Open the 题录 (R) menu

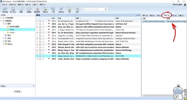point(21,5)
